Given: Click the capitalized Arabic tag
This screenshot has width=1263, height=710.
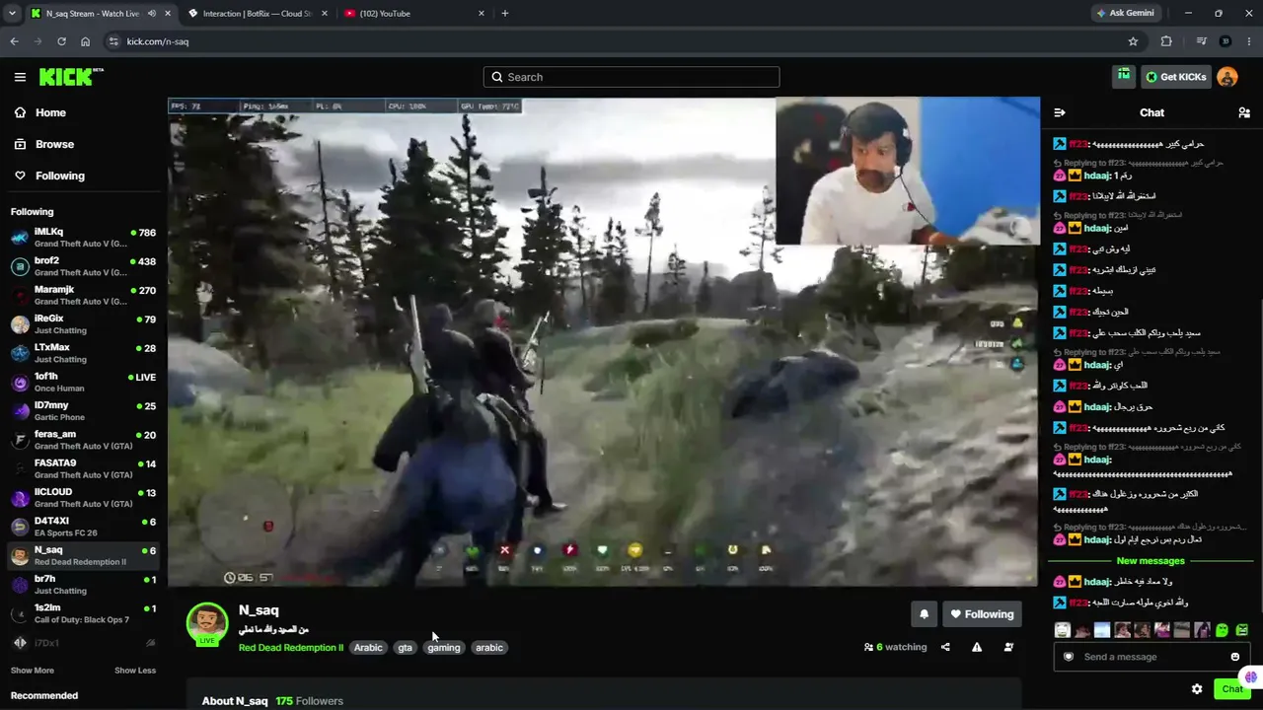Looking at the screenshot, I should [368, 648].
